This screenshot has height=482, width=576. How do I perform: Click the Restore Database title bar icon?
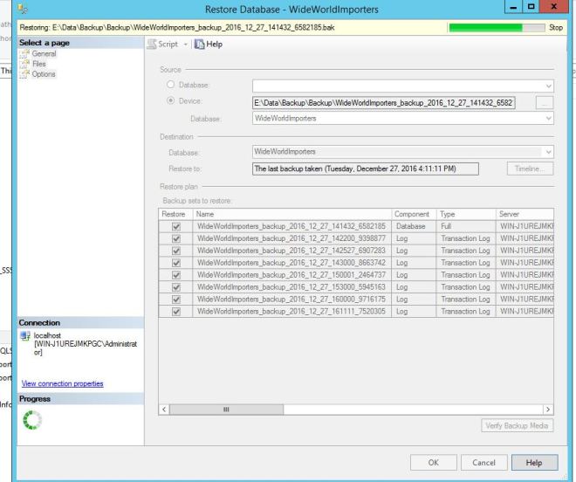(23, 9)
